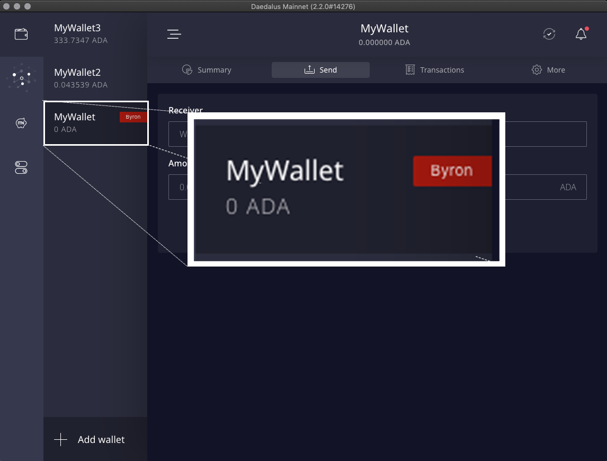
Task: Expand the More menu
Action: [548, 70]
